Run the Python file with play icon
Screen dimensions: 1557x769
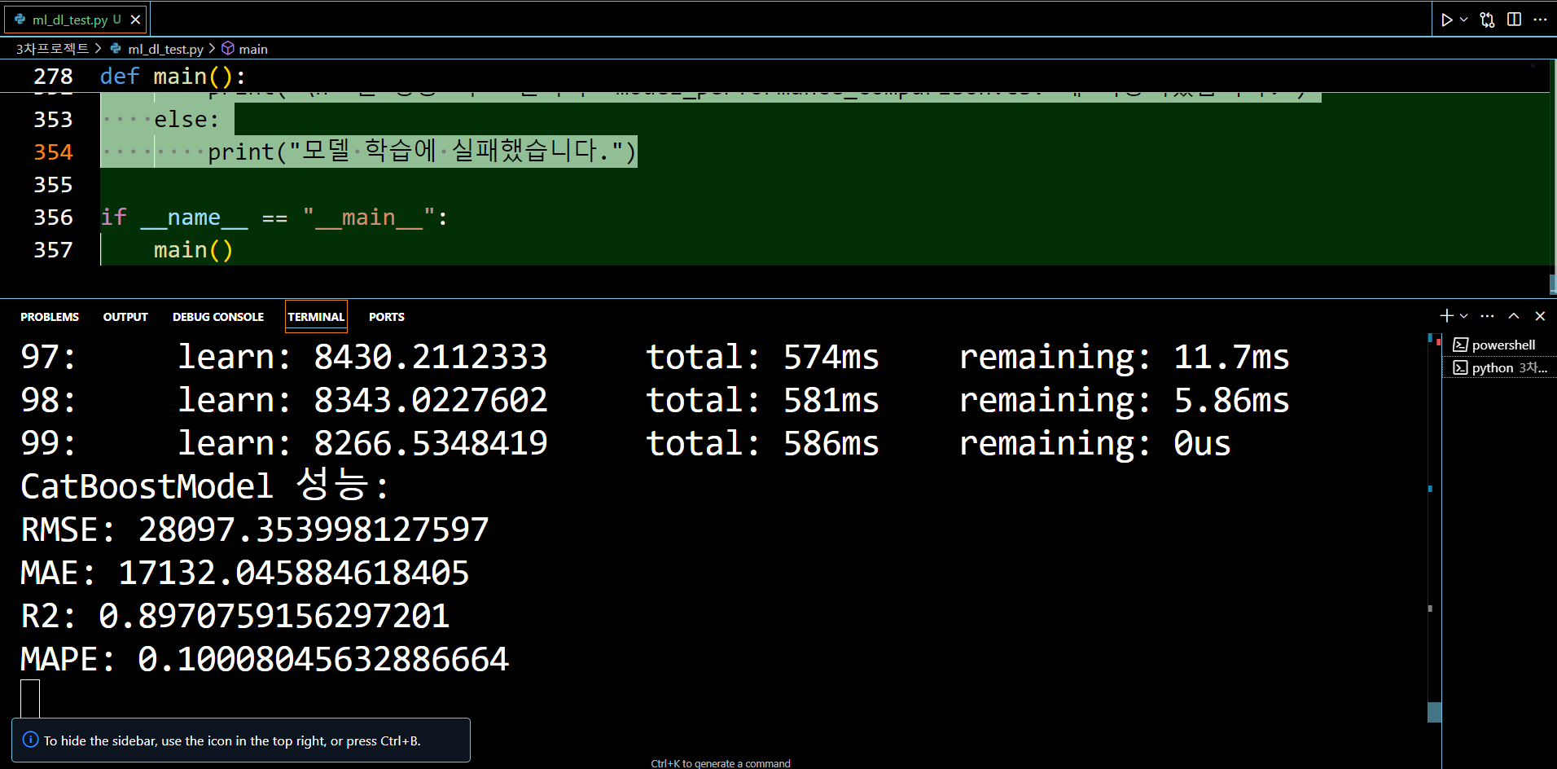pos(1446,20)
